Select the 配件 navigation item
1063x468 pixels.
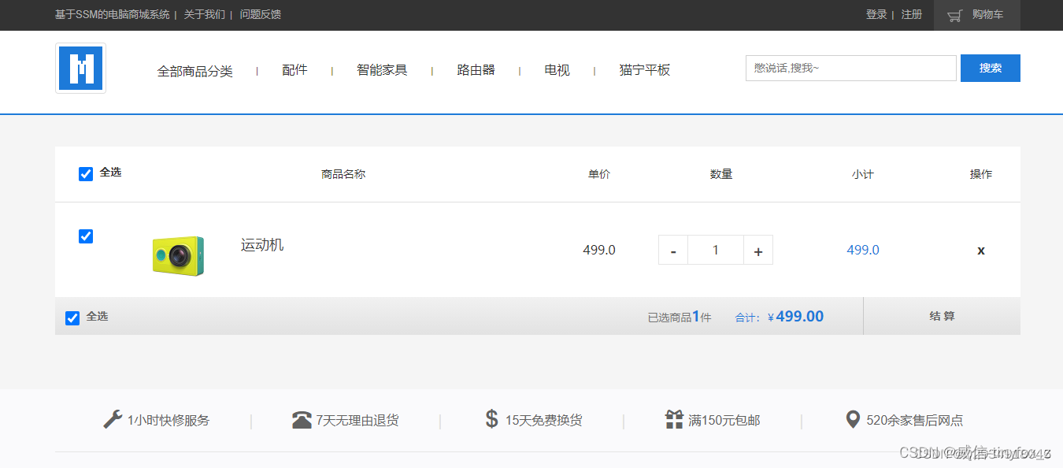click(x=294, y=70)
